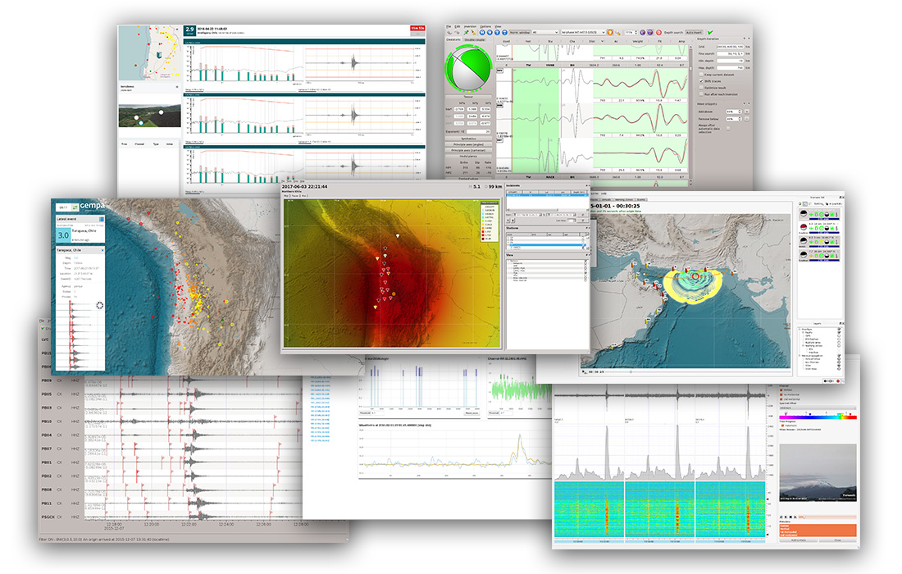Enable Keep current dataset checkbox
Viewport: 902px width, 574px height.
[x=700, y=75]
